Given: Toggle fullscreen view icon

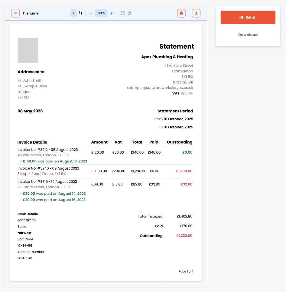Looking at the screenshot, I should 123,13.
